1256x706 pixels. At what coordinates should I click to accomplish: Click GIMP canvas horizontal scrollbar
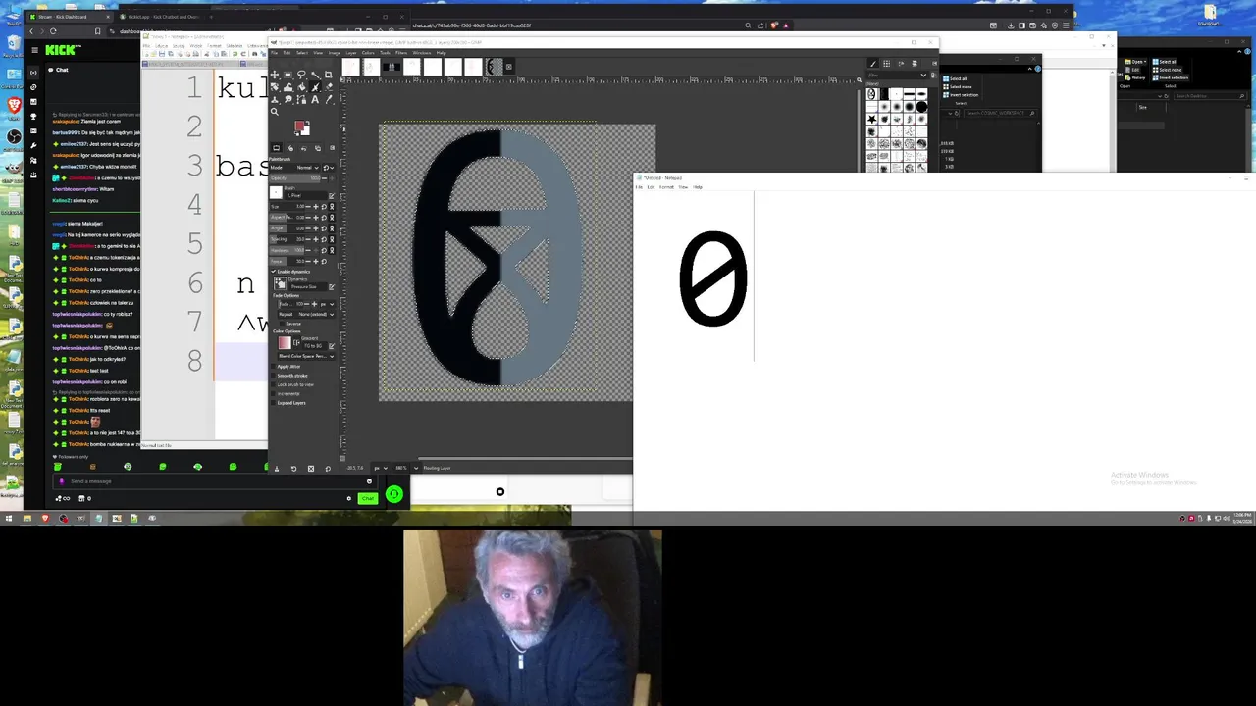pyautogui.click(x=526, y=457)
